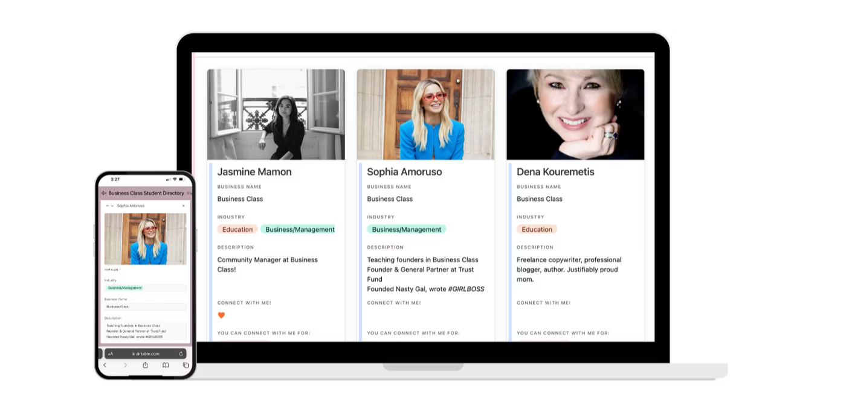Select Business/Management tag on Jasmine's card
The image size is (846, 412).
(298, 229)
